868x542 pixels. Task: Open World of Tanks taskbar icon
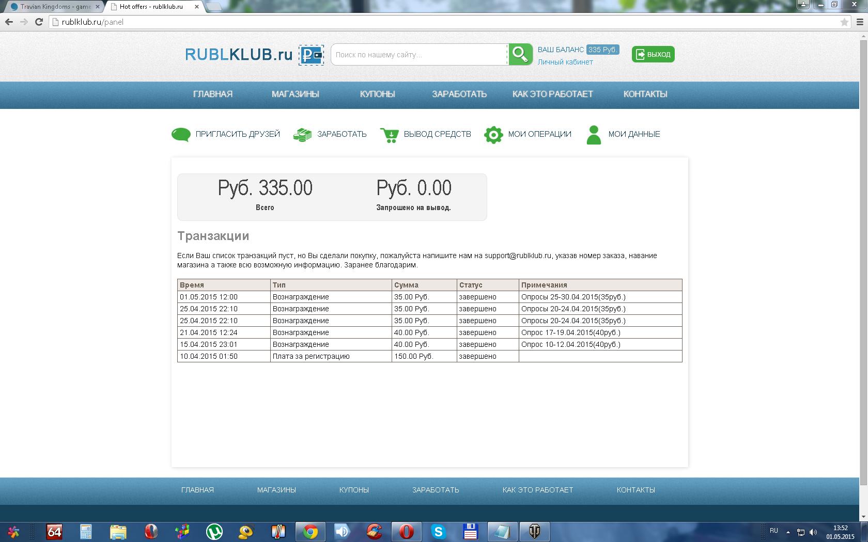point(535,531)
